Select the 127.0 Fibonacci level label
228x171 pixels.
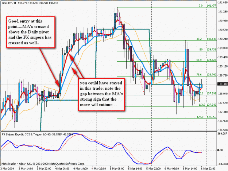pyautogui.click(x=200, y=117)
